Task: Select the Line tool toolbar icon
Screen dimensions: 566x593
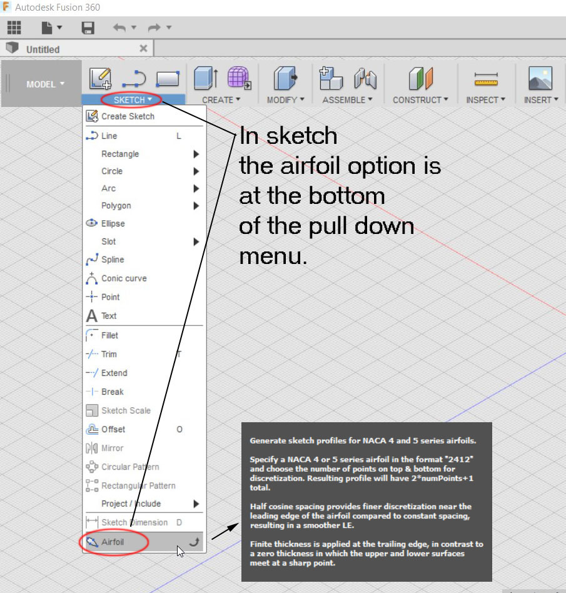Action: click(134, 79)
